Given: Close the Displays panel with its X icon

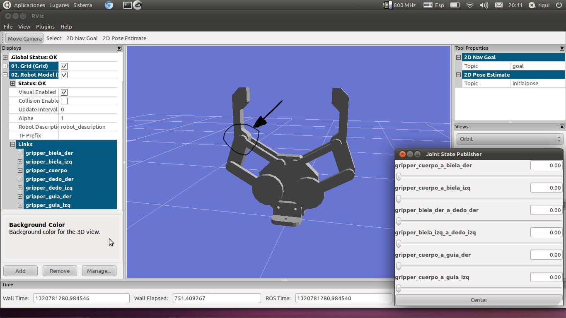Looking at the screenshot, I should [119, 48].
